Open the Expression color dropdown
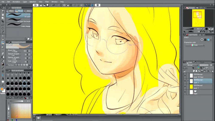Viewport: 215px width, 121px height. click(x=195, y=45)
